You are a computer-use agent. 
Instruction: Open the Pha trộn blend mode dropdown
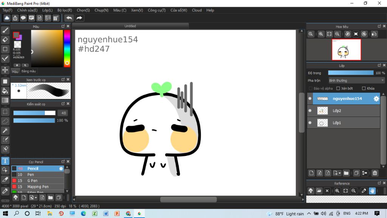click(x=356, y=80)
